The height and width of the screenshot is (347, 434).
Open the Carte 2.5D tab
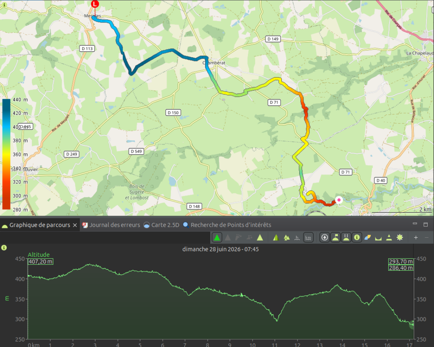pos(161,225)
